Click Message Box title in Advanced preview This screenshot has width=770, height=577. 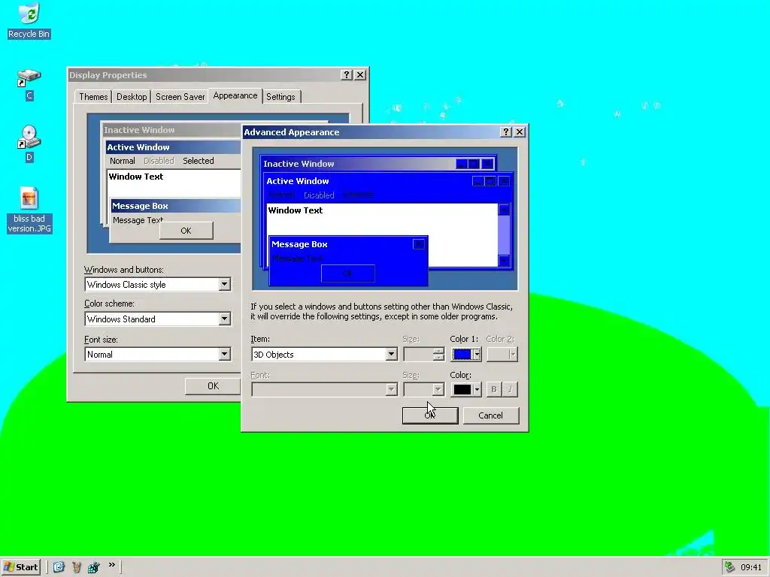(x=299, y=244)
